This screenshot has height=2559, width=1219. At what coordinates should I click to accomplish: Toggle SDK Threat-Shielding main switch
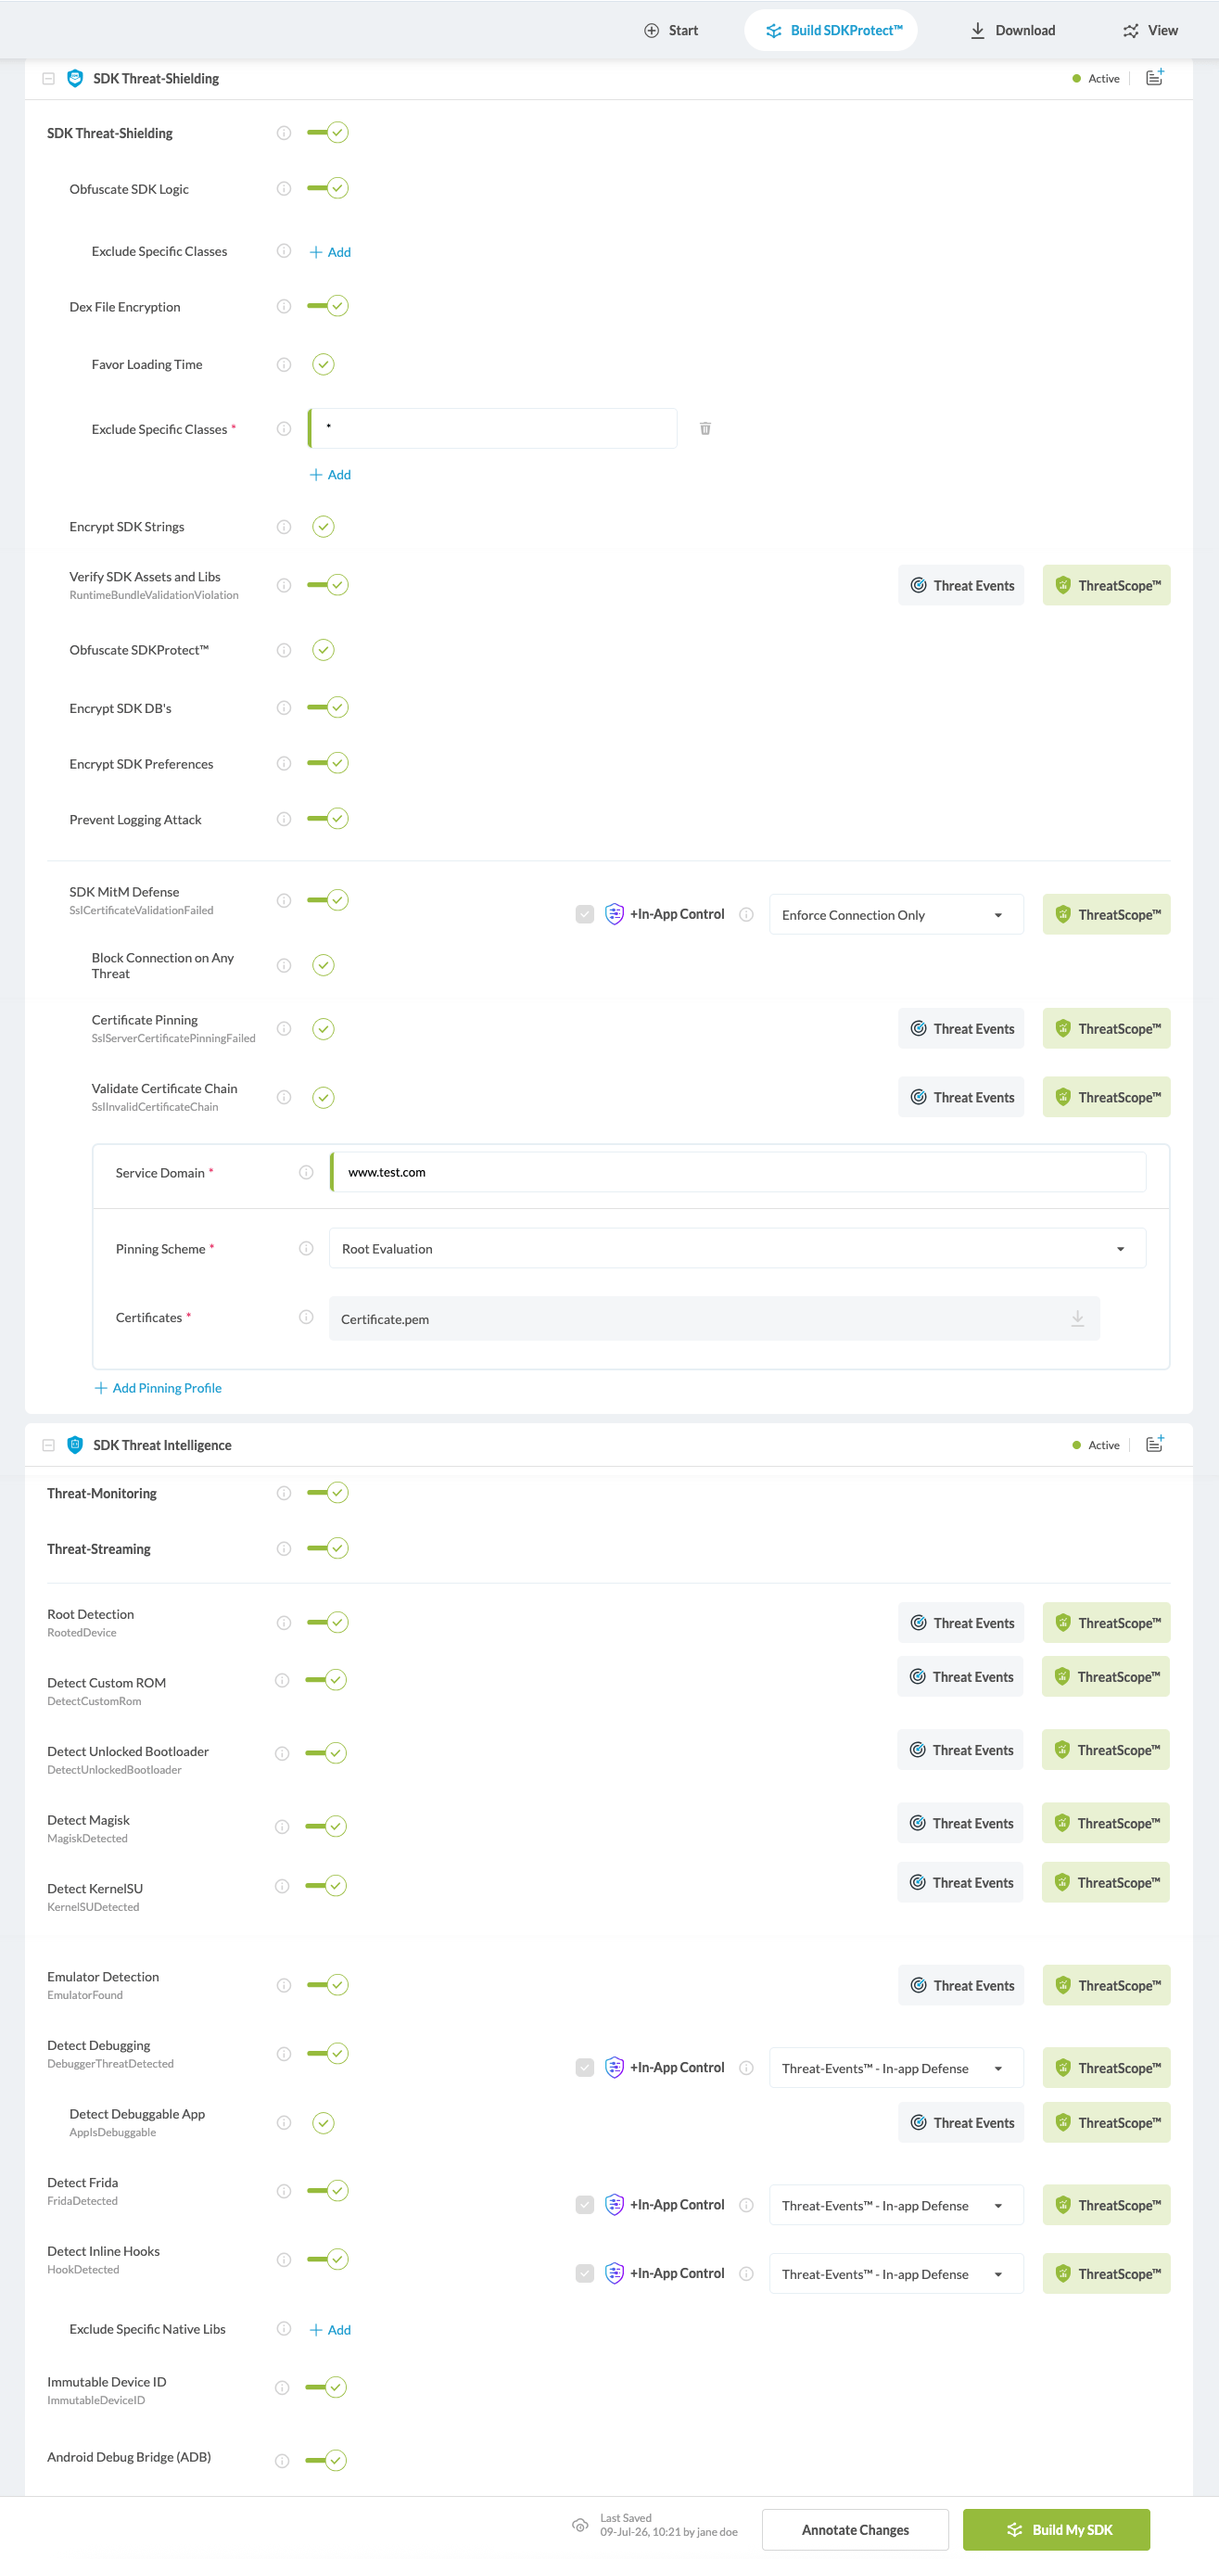328,132
